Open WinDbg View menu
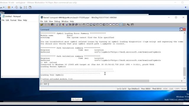This screenshot has height=106, width=189. 51,21
